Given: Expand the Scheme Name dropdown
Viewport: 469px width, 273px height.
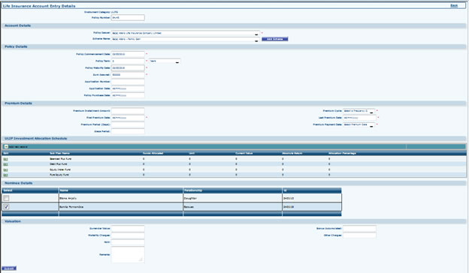Looking at the screenshot, I should [x=185, y=40].
